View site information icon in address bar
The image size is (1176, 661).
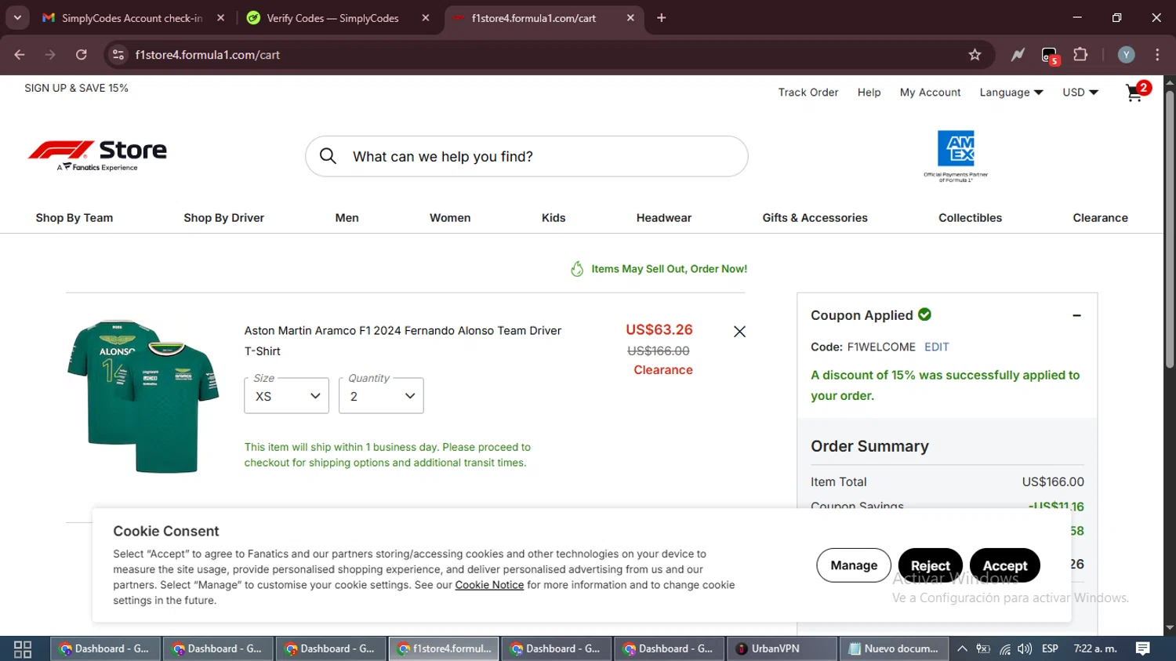tap(118, 54)
